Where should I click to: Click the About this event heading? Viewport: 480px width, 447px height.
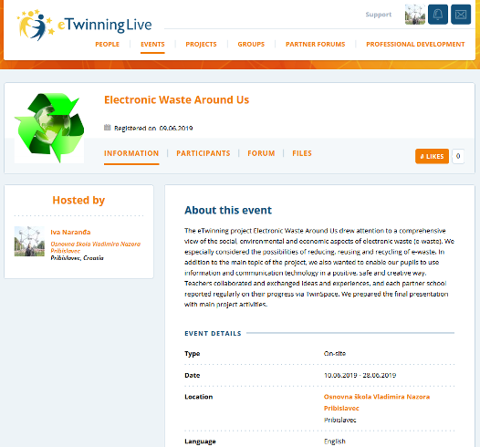pyautogui.click(x=228, y=211)
